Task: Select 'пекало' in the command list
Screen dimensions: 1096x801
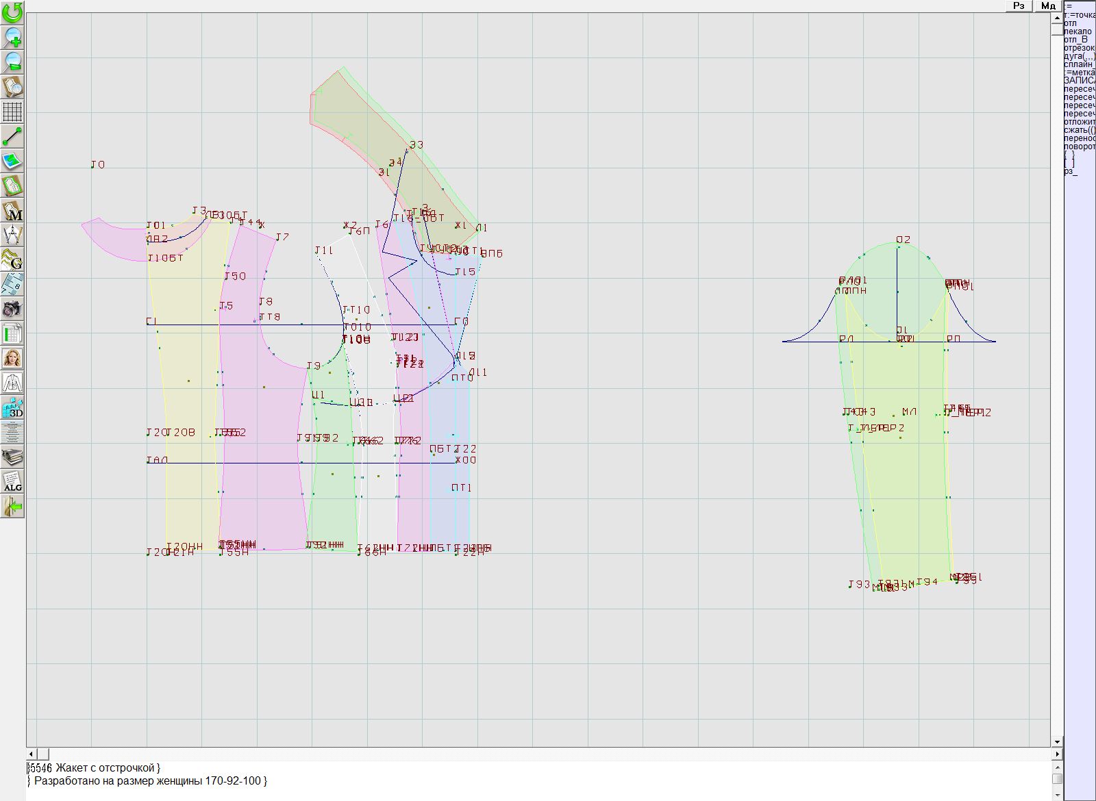Action: (x=1078, y=31)
